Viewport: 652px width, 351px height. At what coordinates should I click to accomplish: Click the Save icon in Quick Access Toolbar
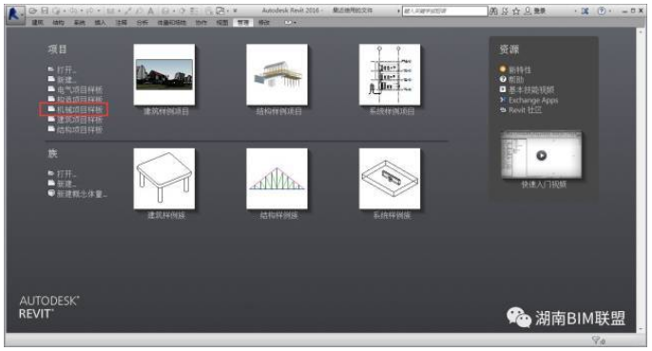[45, 10]
